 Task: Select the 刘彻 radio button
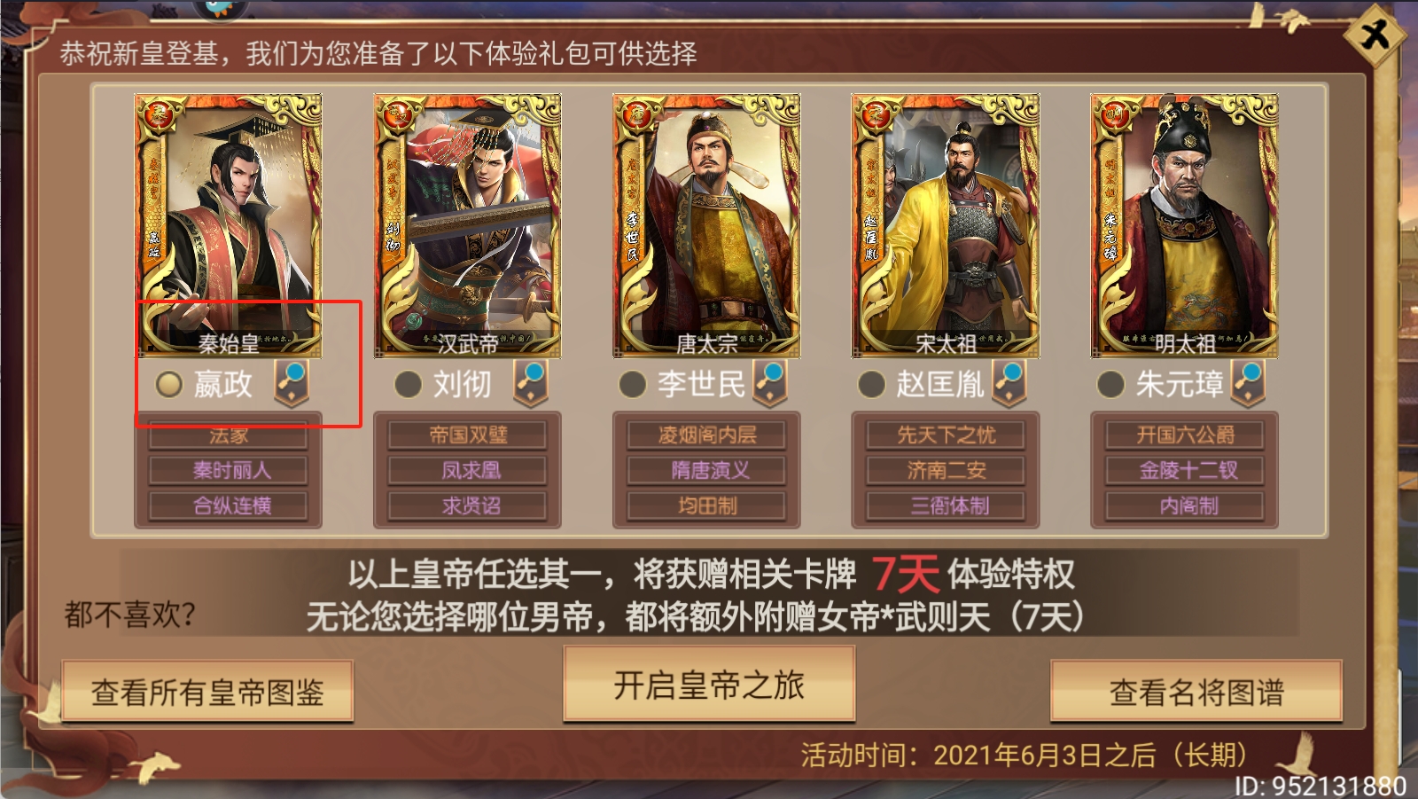click(x=408, y=384)
